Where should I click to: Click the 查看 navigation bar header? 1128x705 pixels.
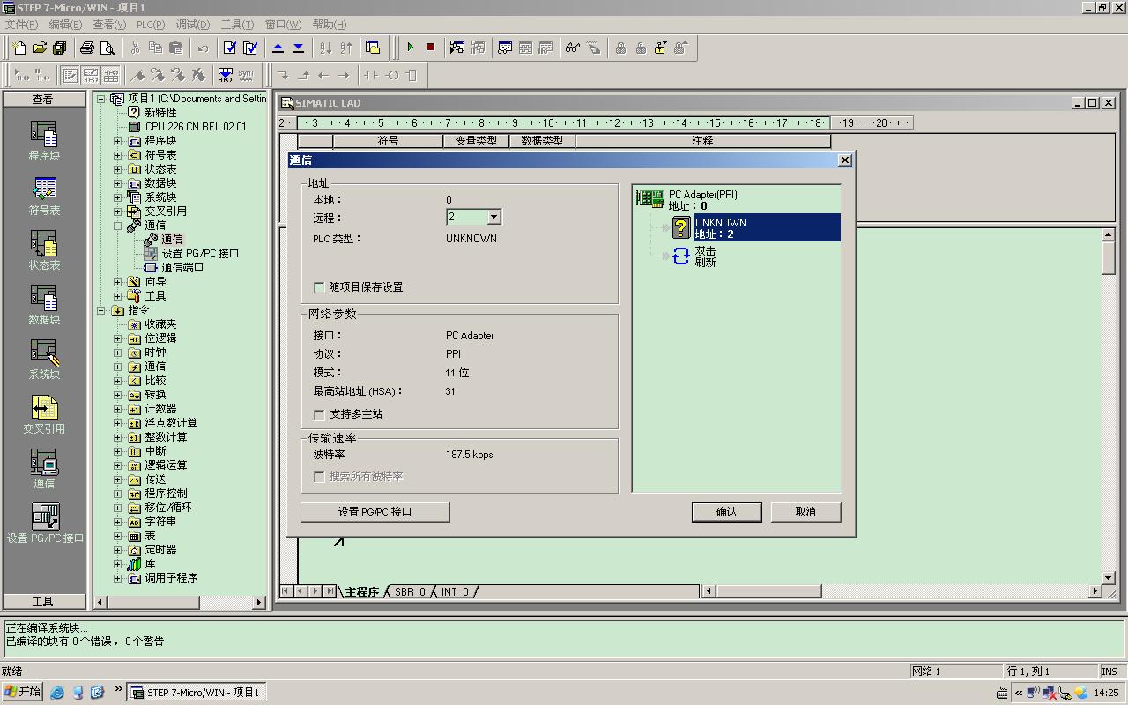(x=43, y=99)
